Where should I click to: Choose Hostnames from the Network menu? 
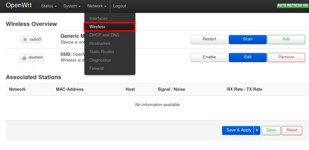[x=100, y=43]
